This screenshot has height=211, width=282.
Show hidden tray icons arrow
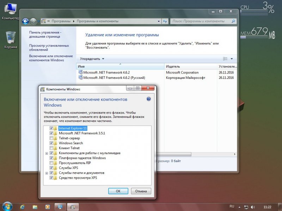[239, 207]
